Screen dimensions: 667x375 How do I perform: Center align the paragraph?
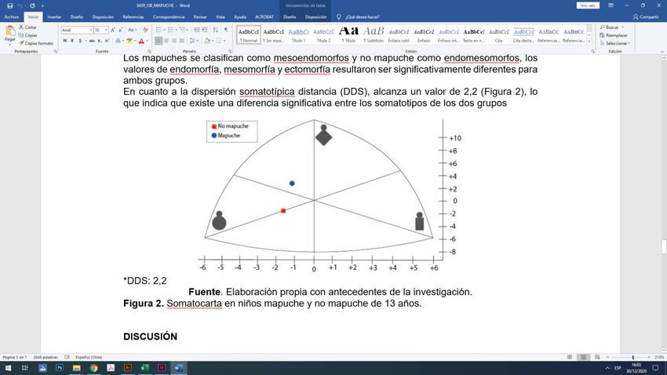pyautogui.click(x=166, y=41)
